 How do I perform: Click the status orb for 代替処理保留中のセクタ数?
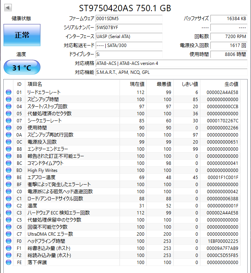tap(9, 220)
